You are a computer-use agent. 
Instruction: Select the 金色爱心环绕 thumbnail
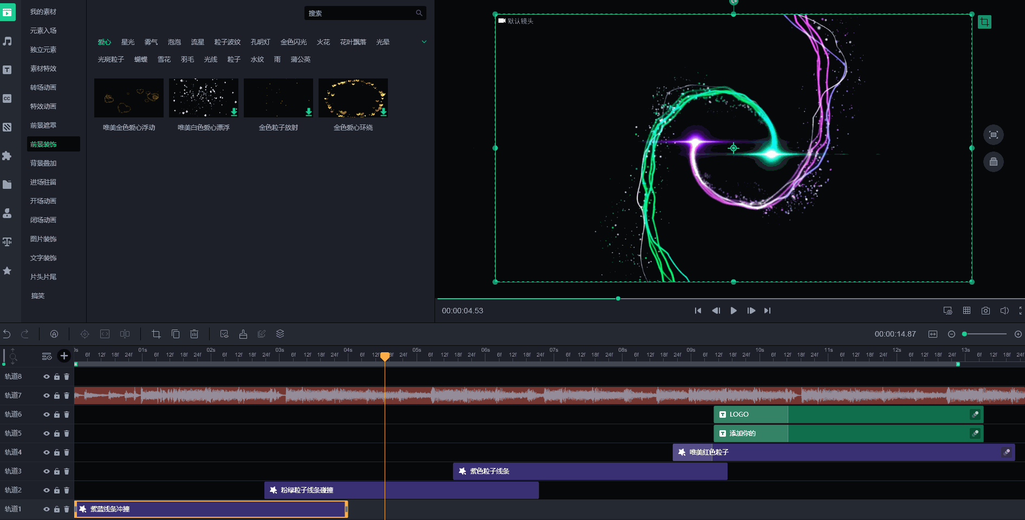click(353, 98)
